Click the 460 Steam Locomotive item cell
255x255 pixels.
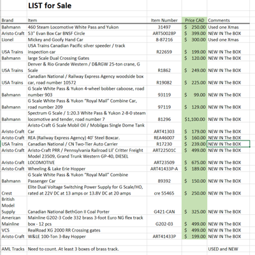tap(87, 27)
